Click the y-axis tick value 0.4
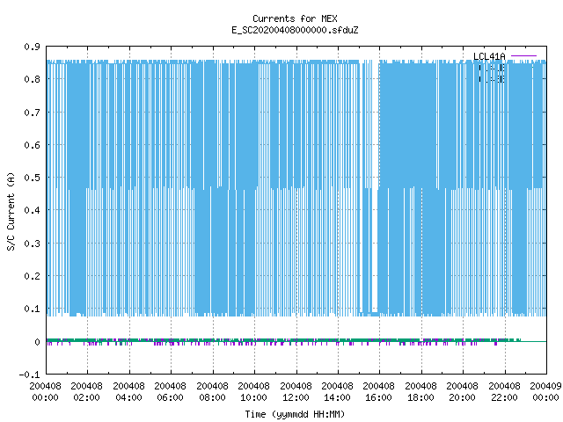The image size is (563, 422). (x=32, y=210)
